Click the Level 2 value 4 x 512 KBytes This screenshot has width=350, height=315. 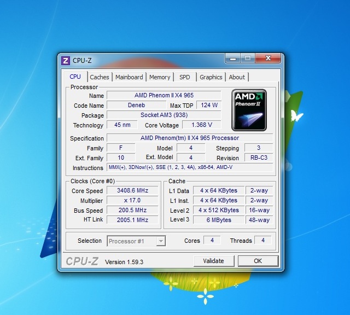(219, 210)
